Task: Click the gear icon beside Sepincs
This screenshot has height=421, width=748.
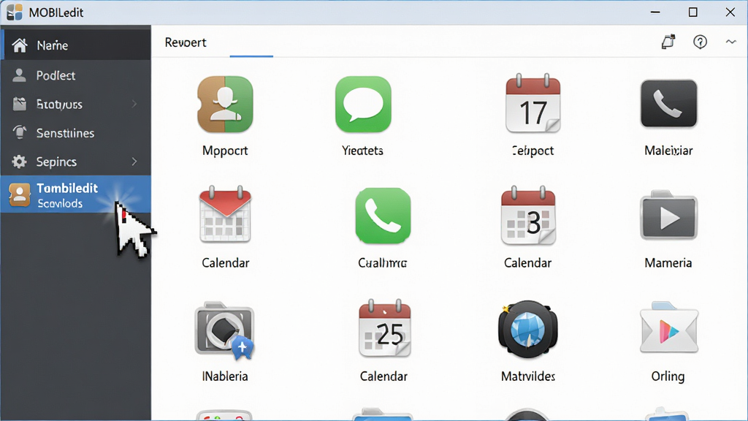Action: [x=19, y=162]
